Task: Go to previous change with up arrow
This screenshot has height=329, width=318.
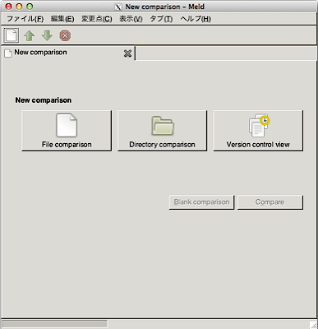Action: click(x=30, y=35)
